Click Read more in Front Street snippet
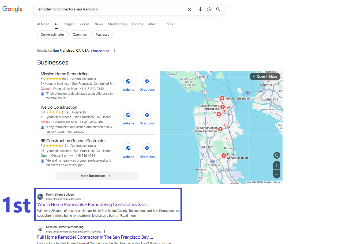This screenshot has width=350, height=244. (x=128, y=216)
